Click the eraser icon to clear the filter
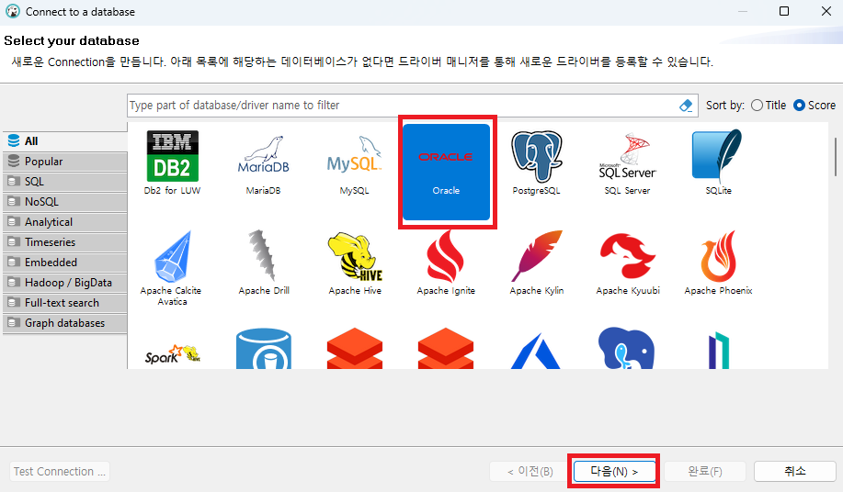 [686, 106]
